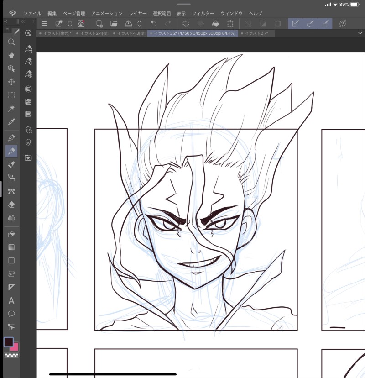This screenshot has width=365, height=378.
Task: Open the Clip Studio swirl icon
Action: (x=81, y=24)
